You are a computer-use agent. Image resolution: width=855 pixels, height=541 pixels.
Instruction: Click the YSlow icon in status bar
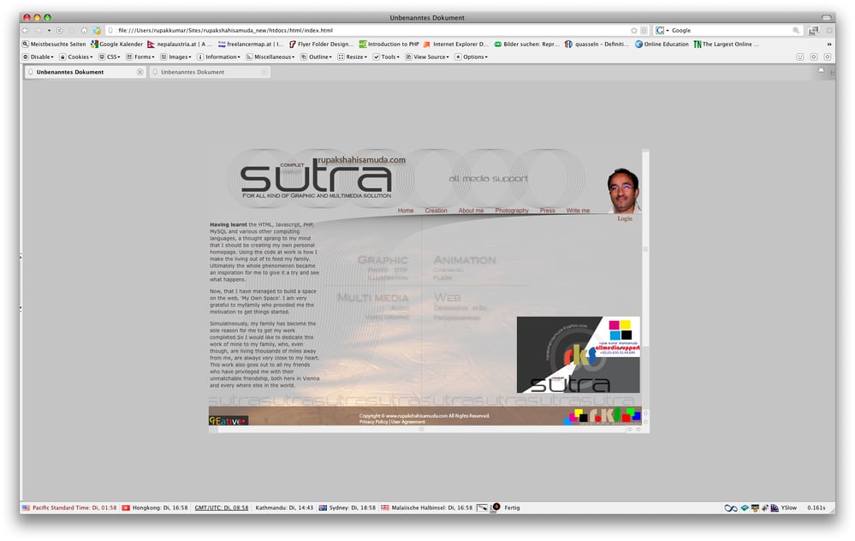click(x=775, y=508)
